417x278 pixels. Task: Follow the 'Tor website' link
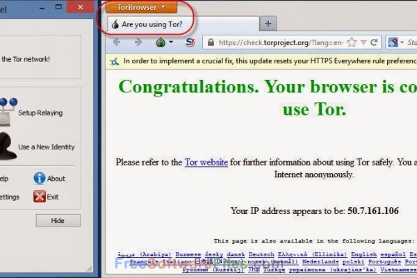point(206,162)
